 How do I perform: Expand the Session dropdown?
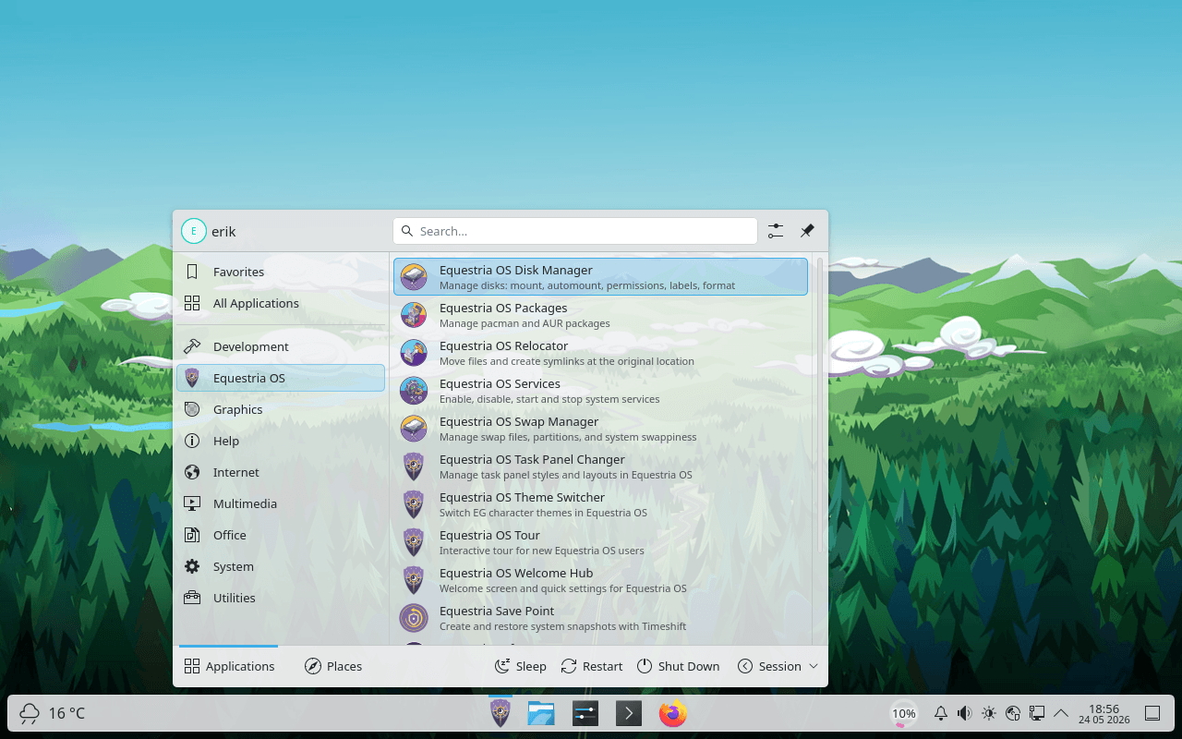[x=778, y=666]
